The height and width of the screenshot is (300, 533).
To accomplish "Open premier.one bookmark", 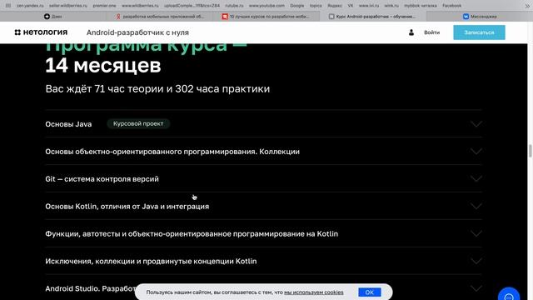I will [104, 6].
